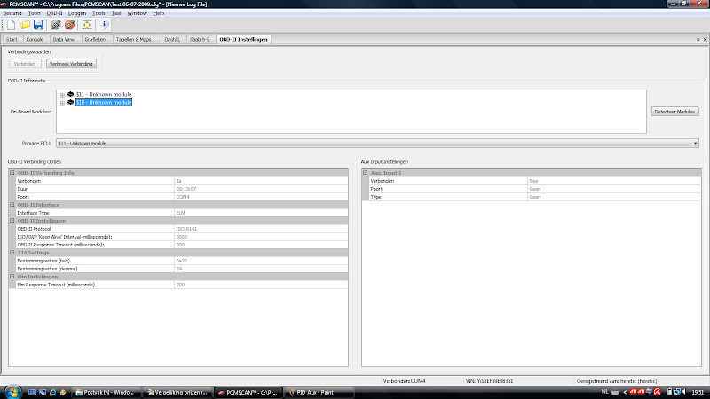This screenshot has height=399, width=710.
Task: Collapse the Aux. Input 1 section
Action: coord(366,173)
